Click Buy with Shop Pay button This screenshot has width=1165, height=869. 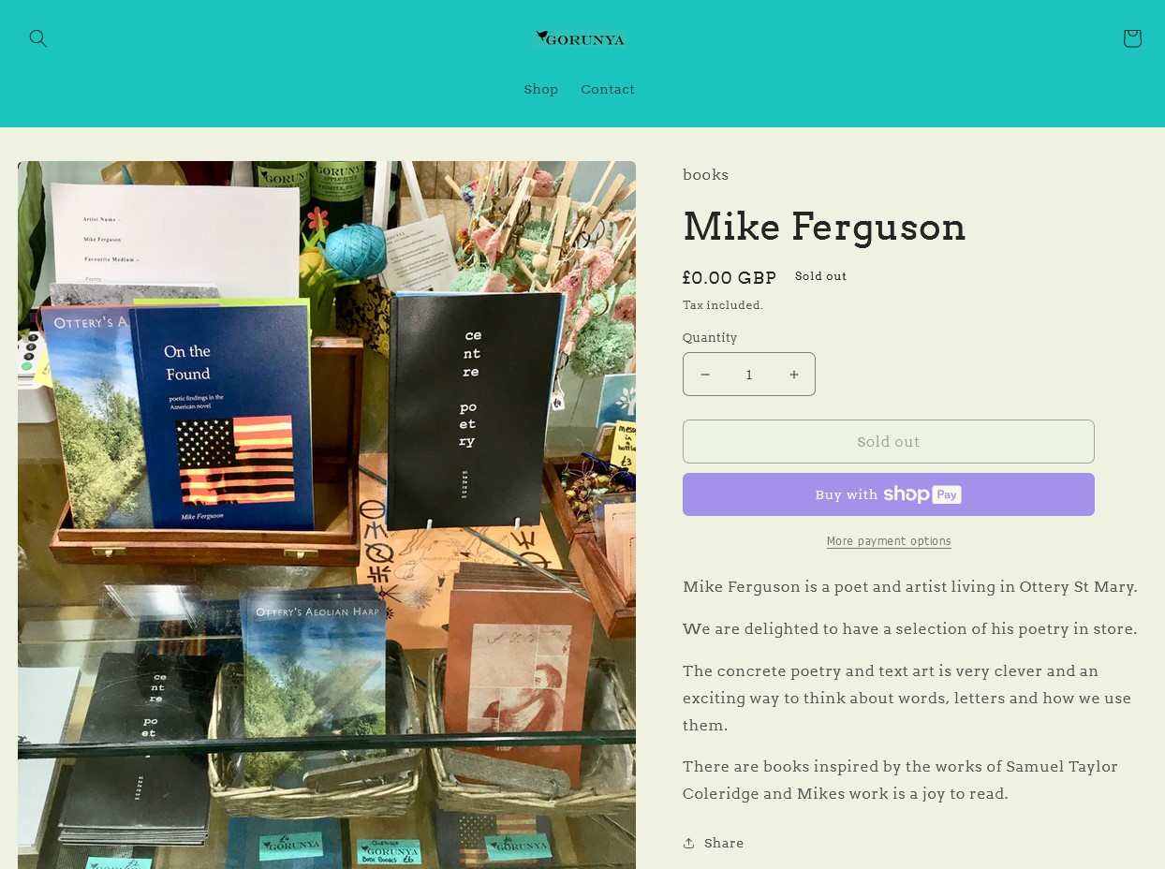(889, 494)
